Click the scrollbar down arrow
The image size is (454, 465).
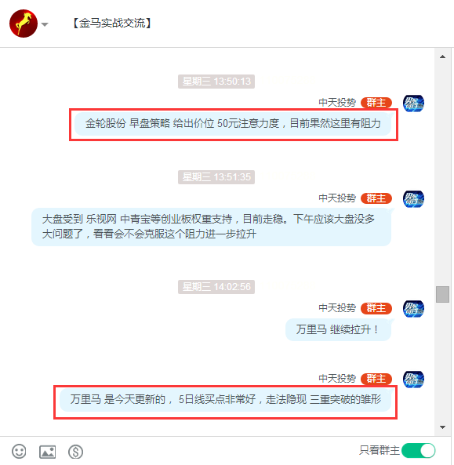[442, 427]
